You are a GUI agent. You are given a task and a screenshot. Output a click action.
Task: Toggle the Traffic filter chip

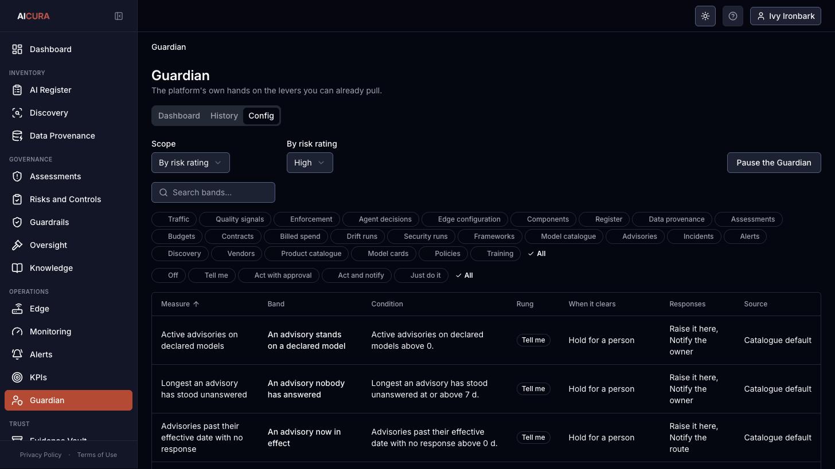[x=174, y=219]
